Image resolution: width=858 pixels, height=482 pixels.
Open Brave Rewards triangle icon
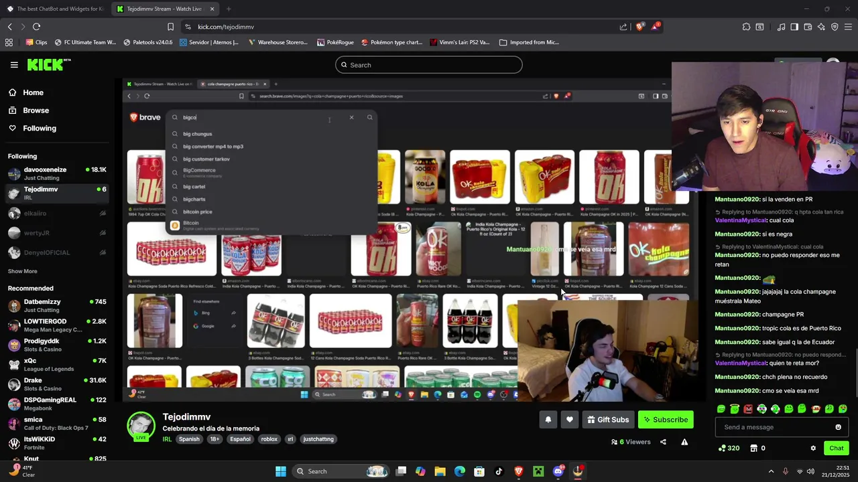(x=655, y=27)
